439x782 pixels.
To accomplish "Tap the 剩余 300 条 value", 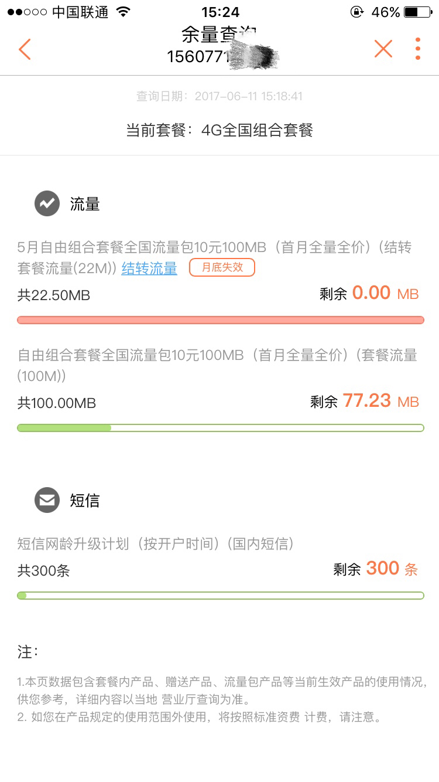I will pyautogui.click(x=376, y=569).
